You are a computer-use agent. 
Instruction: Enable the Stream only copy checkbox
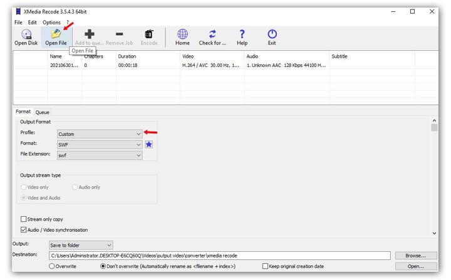coord(24,219)
